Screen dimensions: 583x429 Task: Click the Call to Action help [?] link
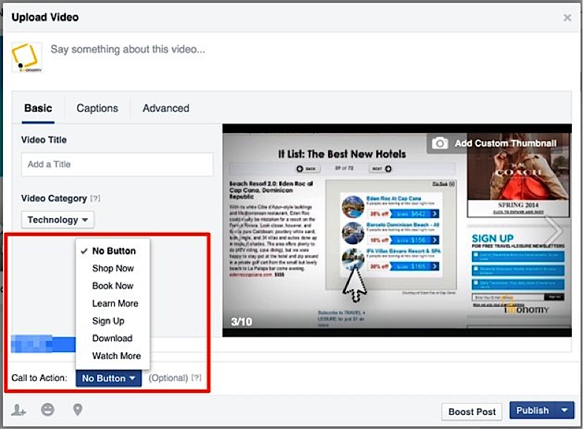(196, 378)
